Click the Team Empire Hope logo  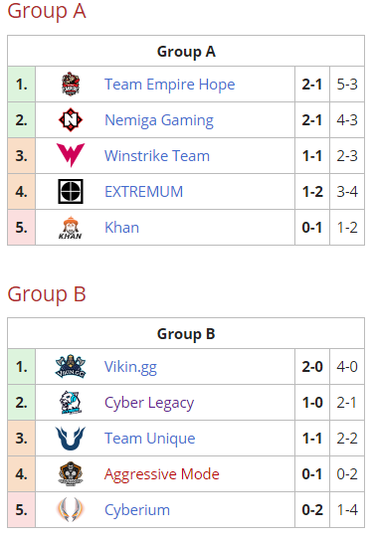point(71,84)
